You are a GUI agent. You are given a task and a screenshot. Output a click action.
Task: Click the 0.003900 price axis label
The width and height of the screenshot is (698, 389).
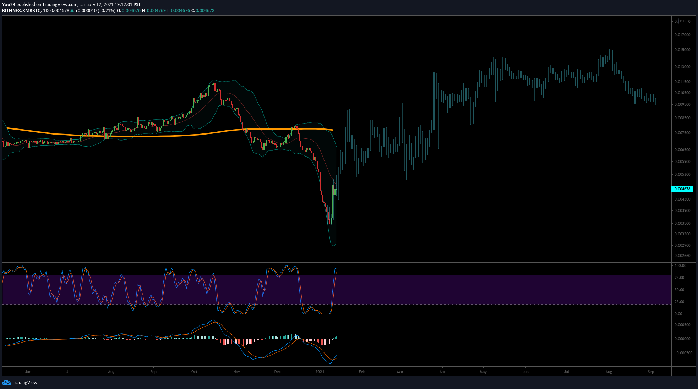[x=682, y=210]
